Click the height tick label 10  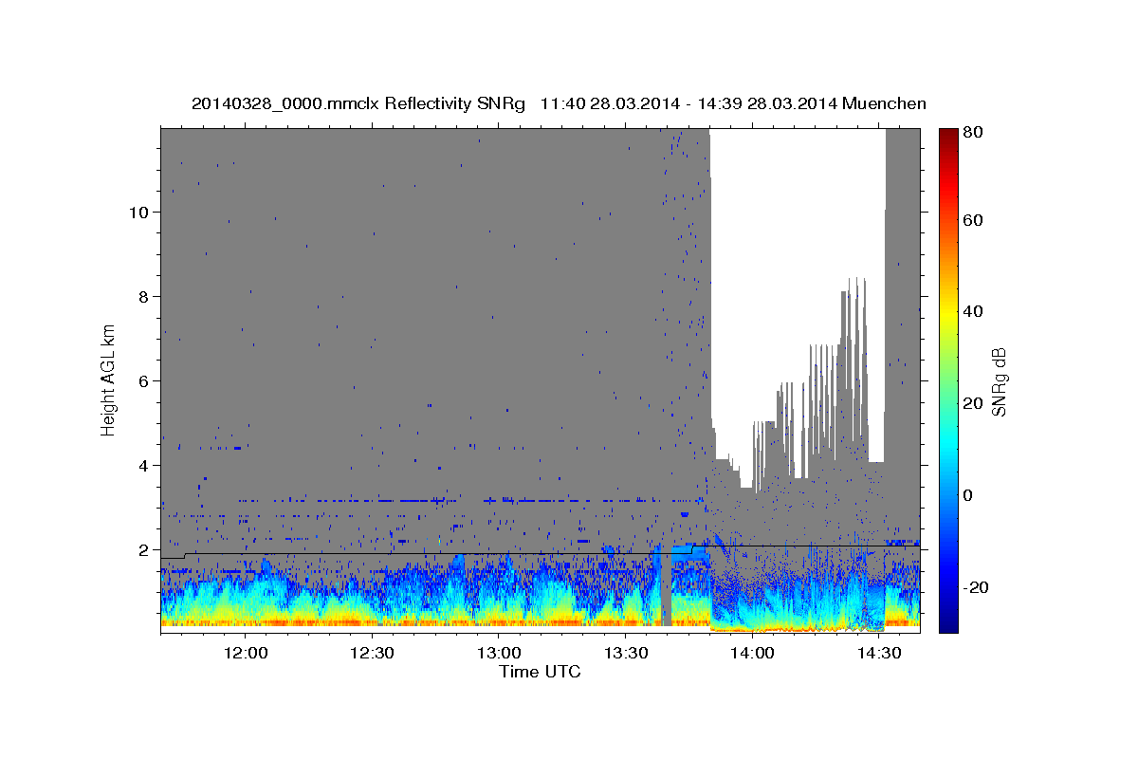click(138, 213)
